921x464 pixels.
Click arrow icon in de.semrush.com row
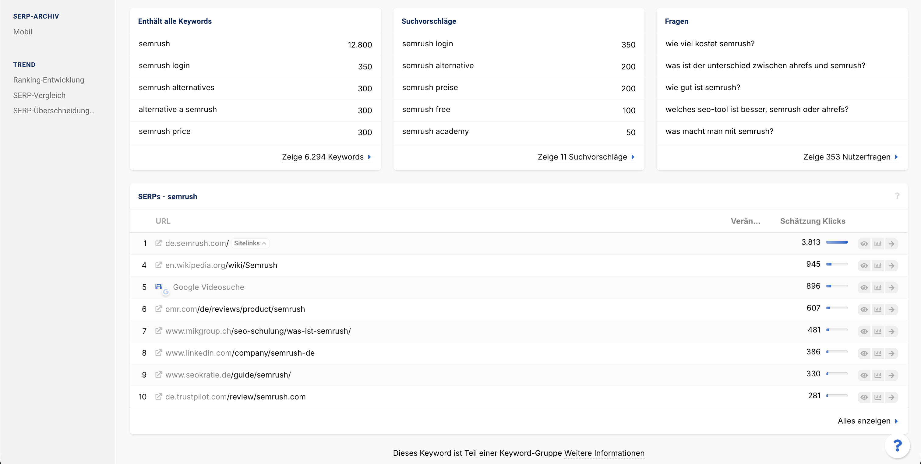[892, 244]
